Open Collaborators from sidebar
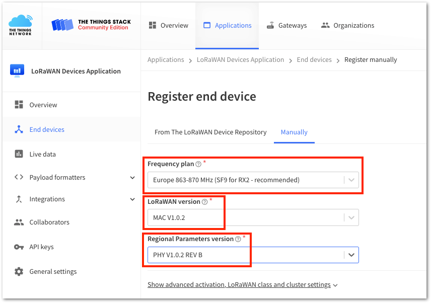 tap(49, 222)
